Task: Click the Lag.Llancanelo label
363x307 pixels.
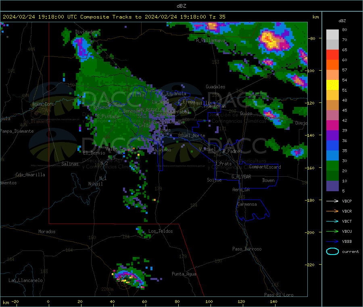Action: click(25, 280)
